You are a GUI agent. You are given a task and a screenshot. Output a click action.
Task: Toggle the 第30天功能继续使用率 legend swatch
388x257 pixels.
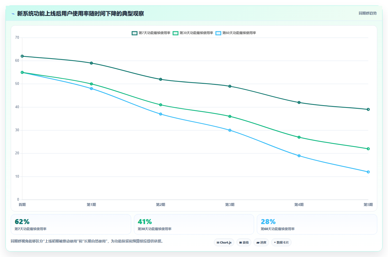point(176,33)
